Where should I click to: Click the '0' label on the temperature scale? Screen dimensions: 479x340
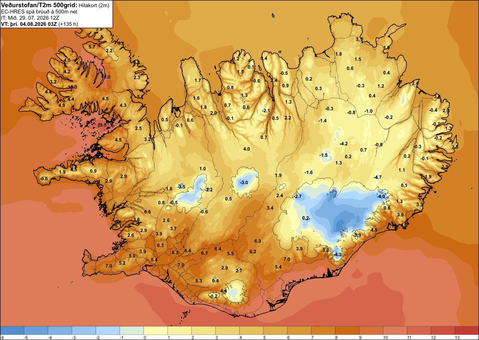[x=144, y=337]
